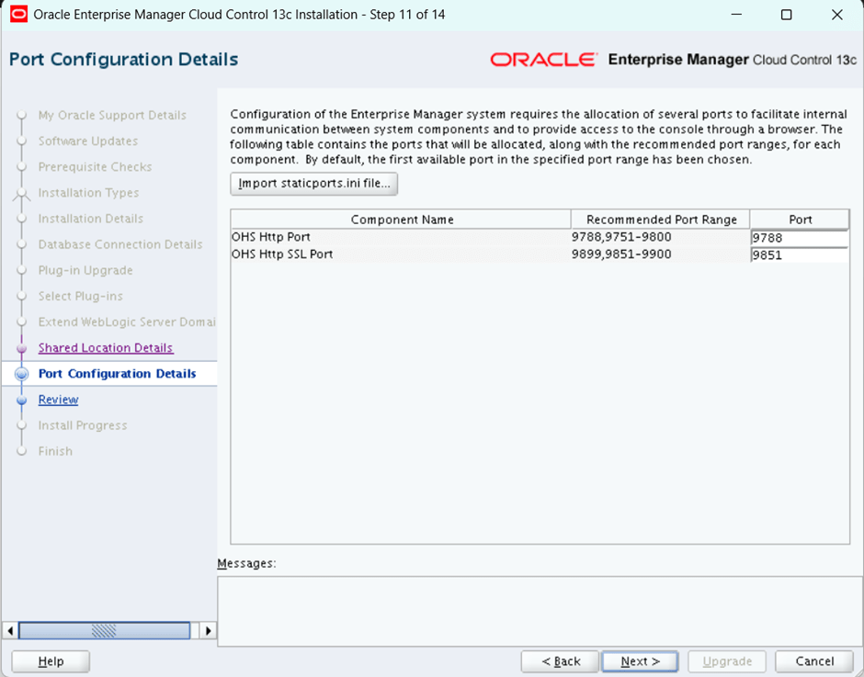Click the Port Configuration Details step marker
This screenshot has width=864, height=677.
(x=22, y=374)
